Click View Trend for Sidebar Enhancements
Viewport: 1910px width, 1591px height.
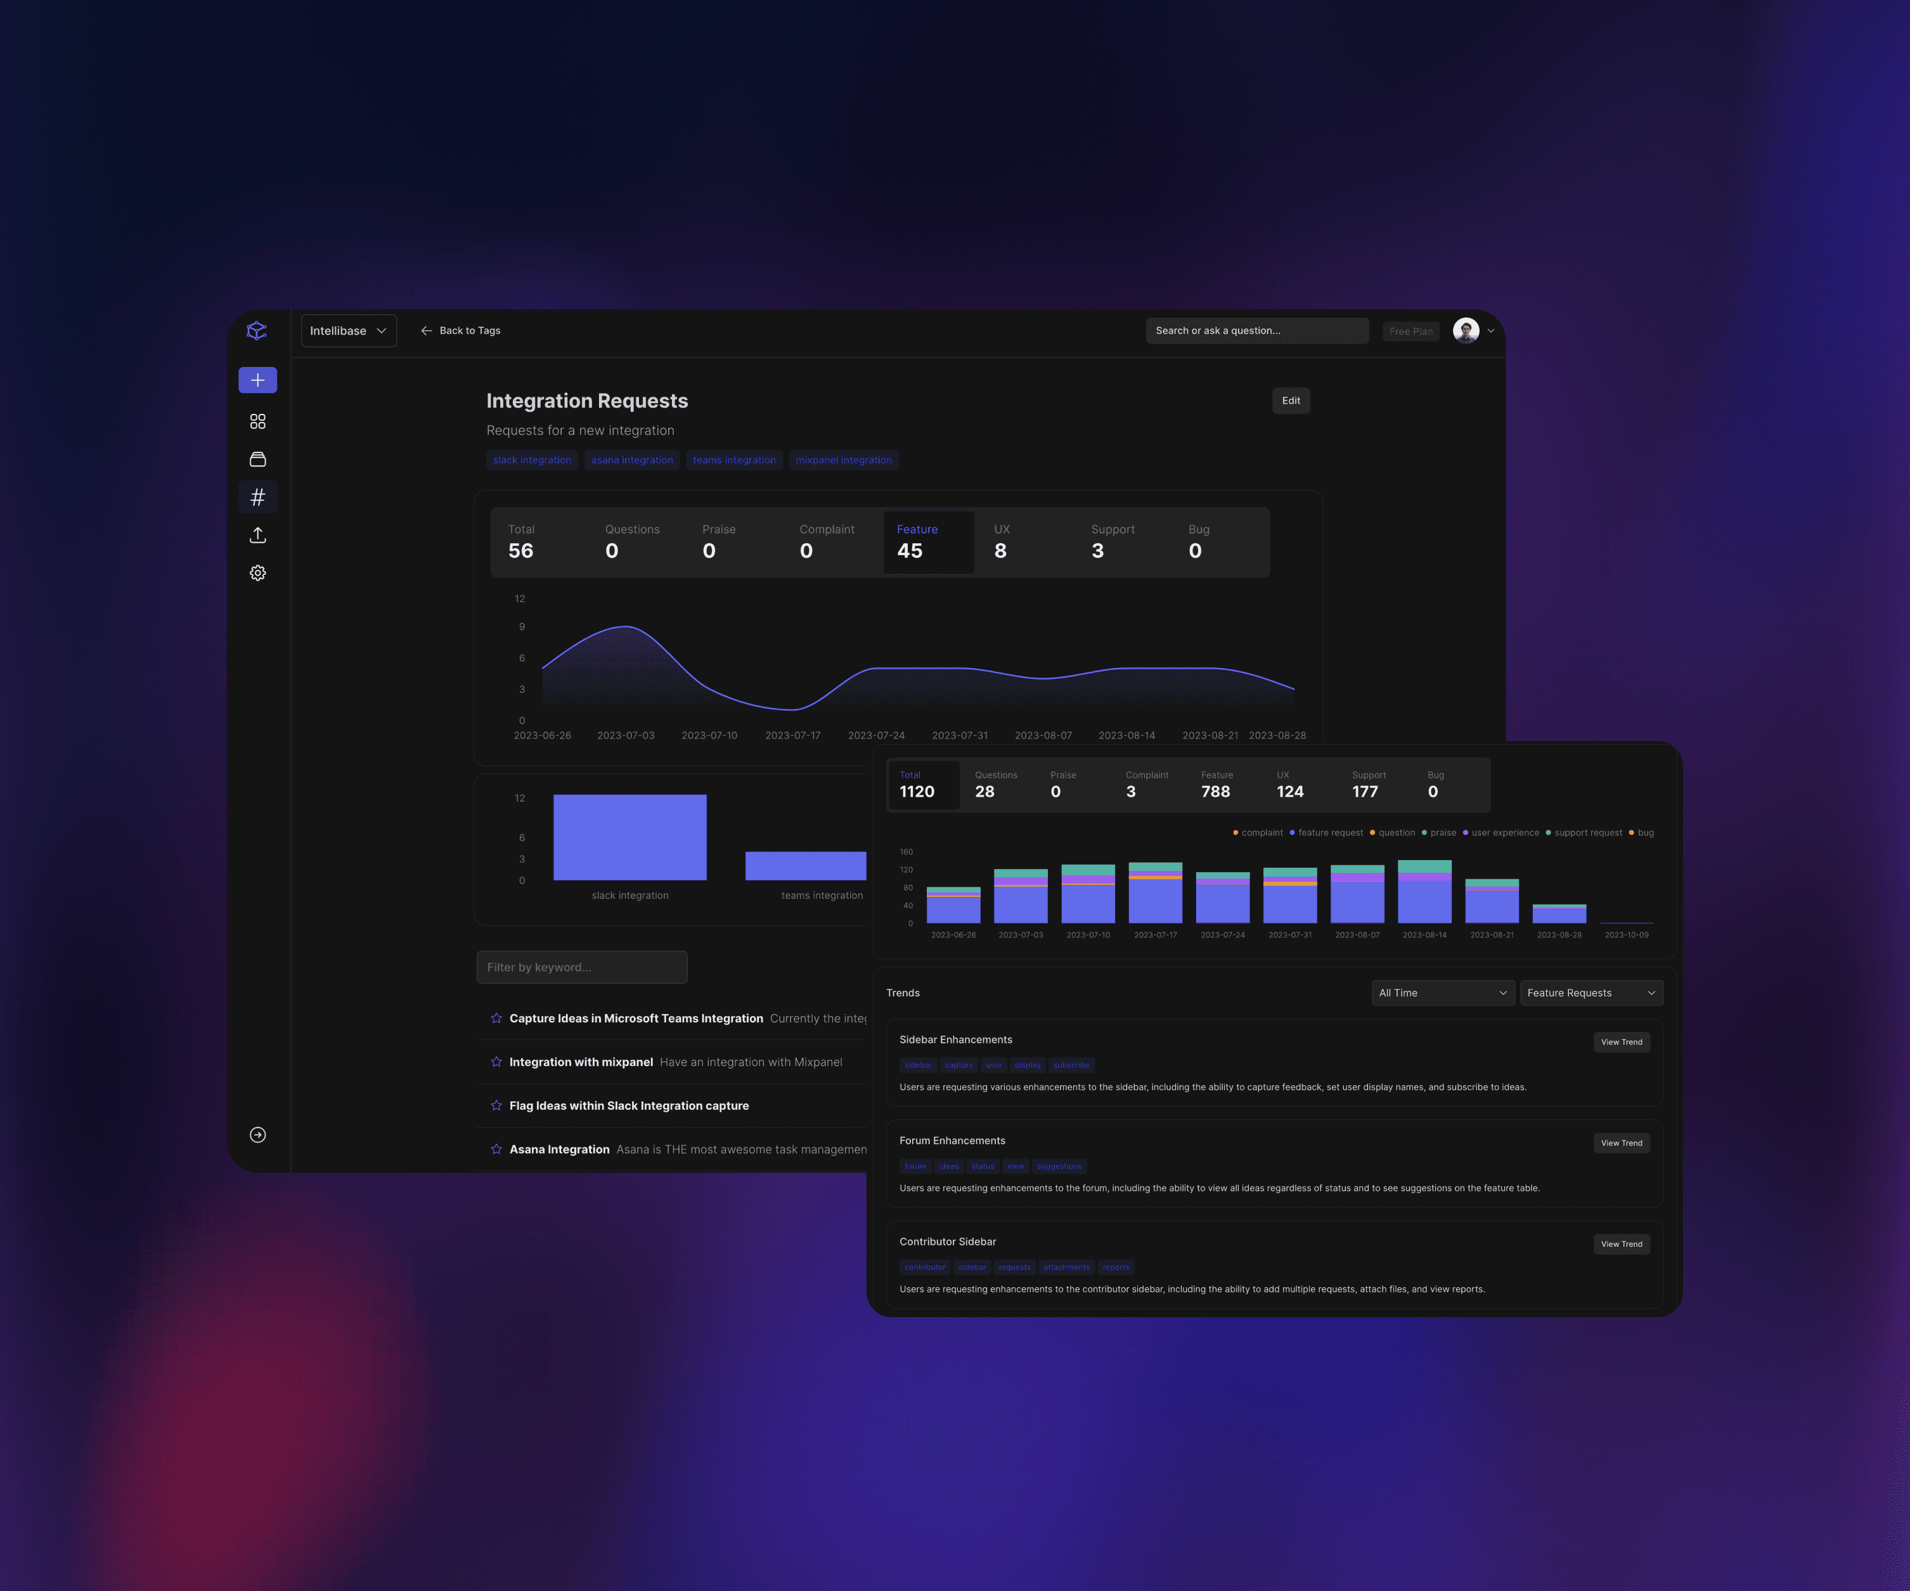(1622, 1042)
